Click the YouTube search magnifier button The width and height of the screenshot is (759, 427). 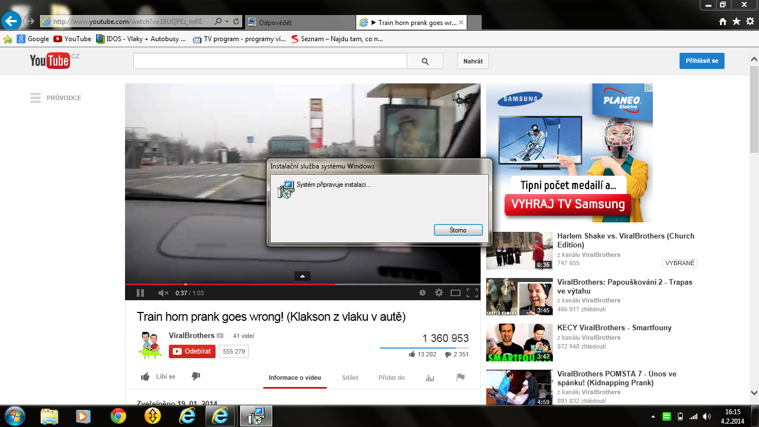[x=425, y=61]
